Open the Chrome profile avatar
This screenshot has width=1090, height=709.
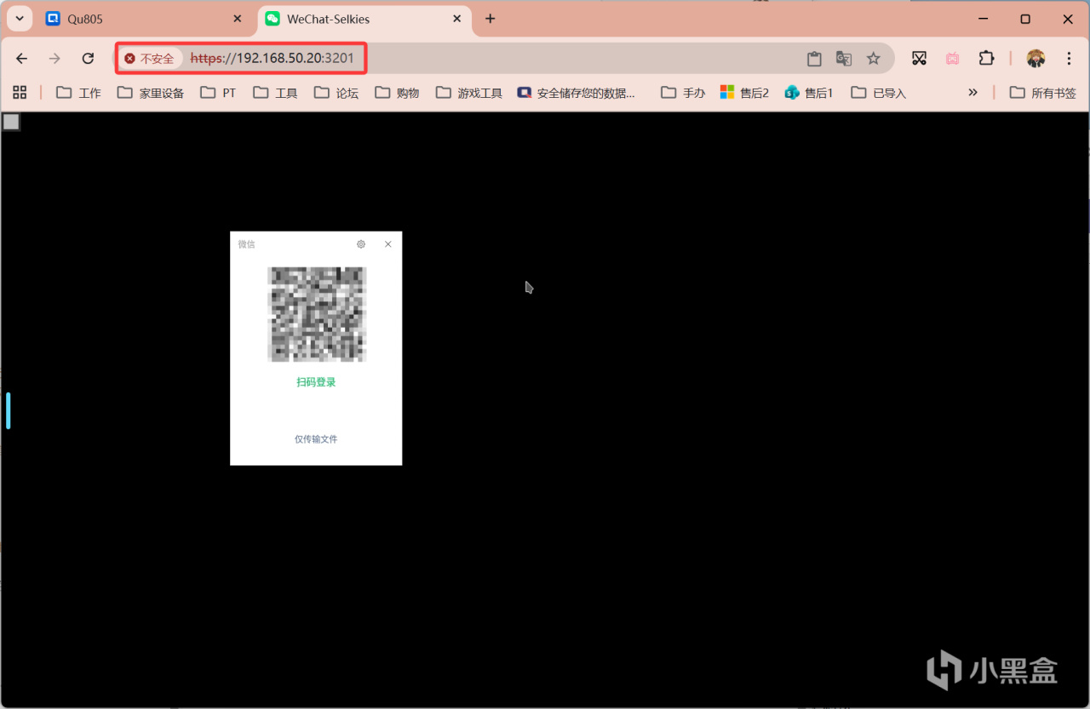(x=1035, y=59)
